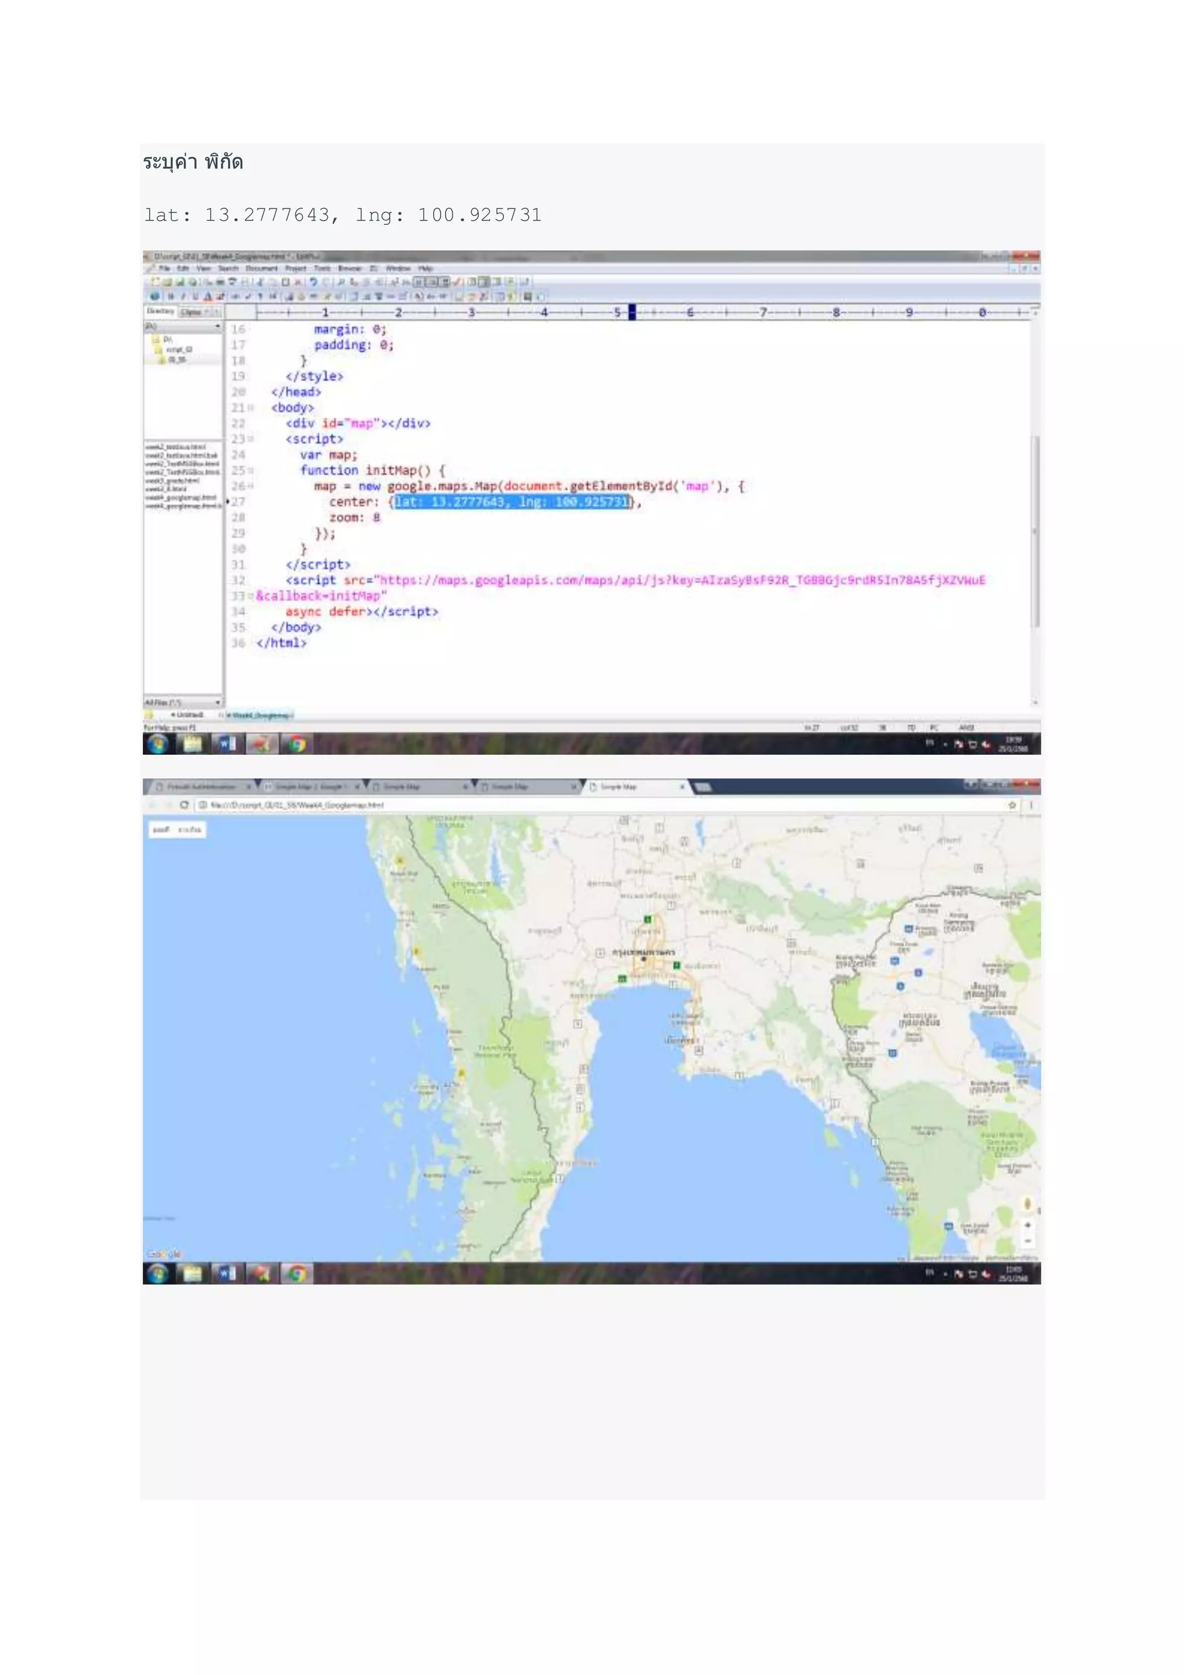
Task: Open week3_grade.html in the file list
Action: click(x=172, y=481)
